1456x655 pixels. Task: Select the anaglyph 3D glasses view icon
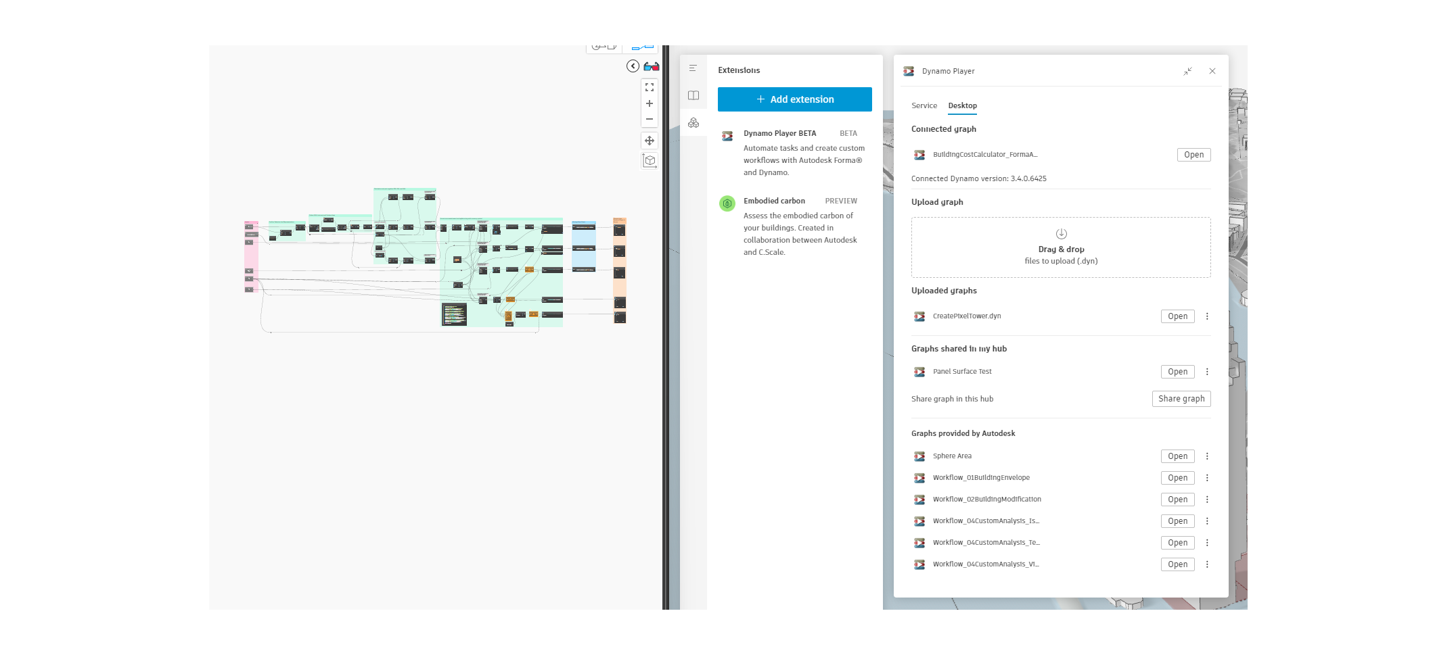tap(650, 66)
